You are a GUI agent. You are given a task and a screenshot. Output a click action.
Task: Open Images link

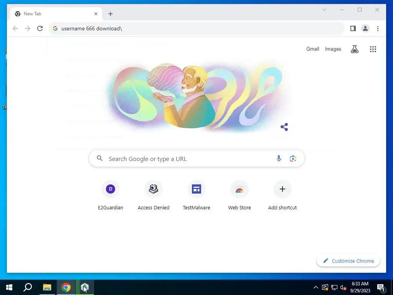[x=333, y=49]
